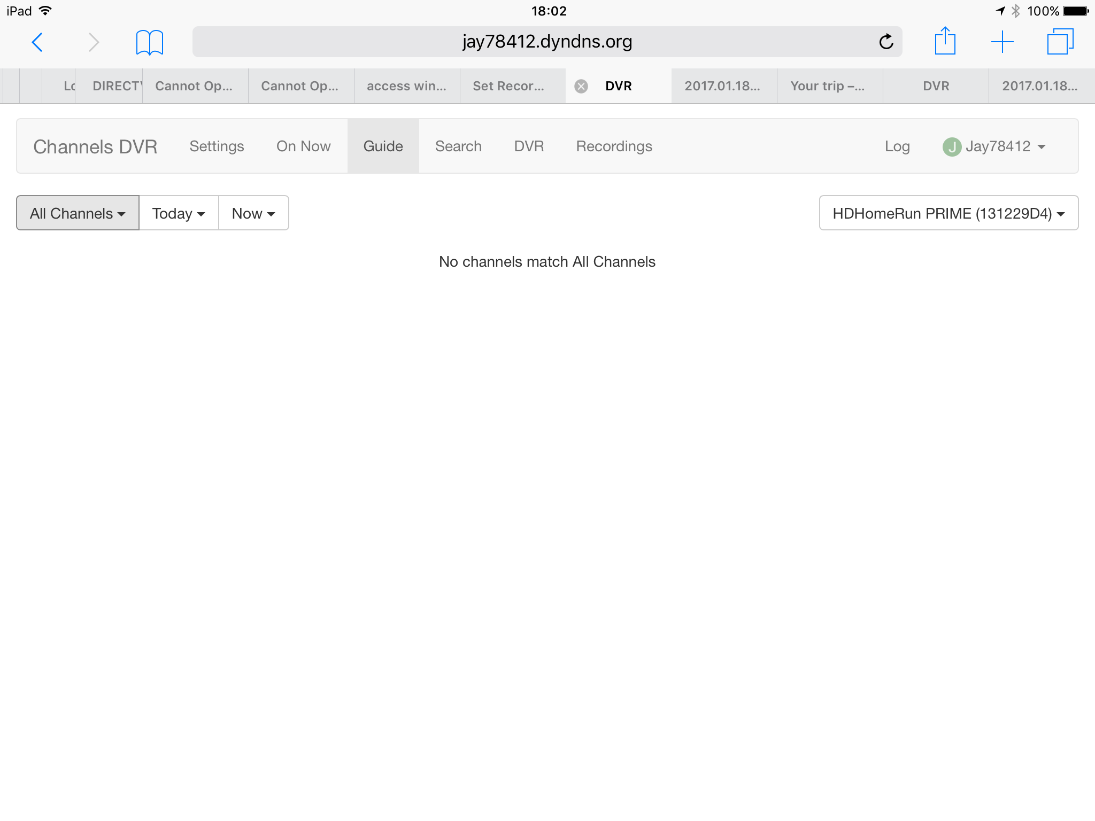The image size is (1095, 821).
Task: Expand HDHomeRun PRIME device selector
Action: (948, 213)
